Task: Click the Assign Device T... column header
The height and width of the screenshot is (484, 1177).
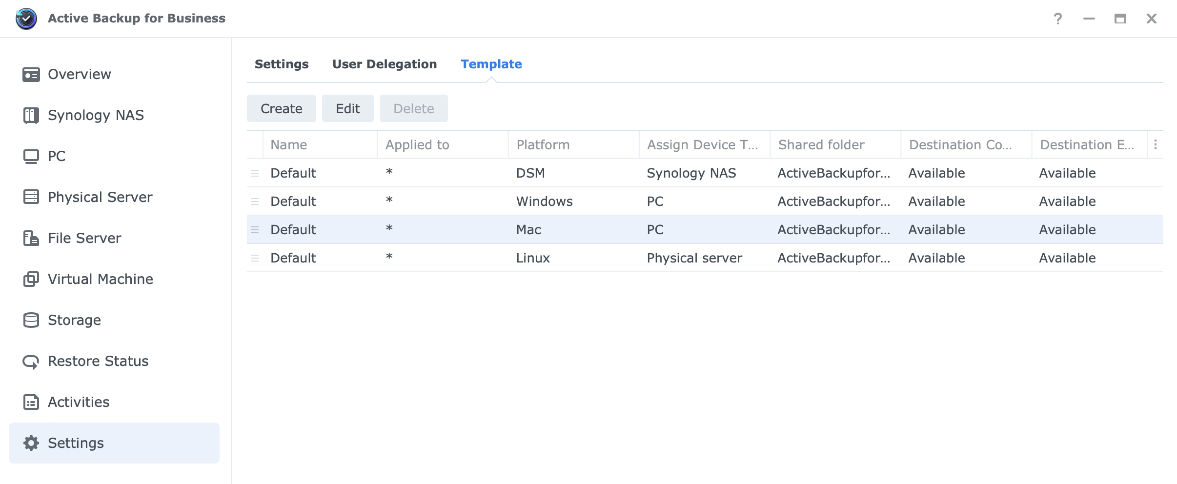Action: pos(705,145)
